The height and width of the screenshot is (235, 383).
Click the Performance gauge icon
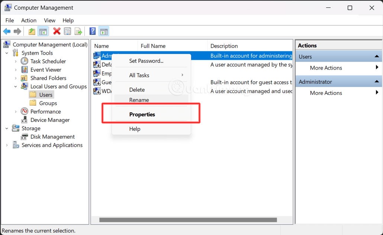point(24,112)
